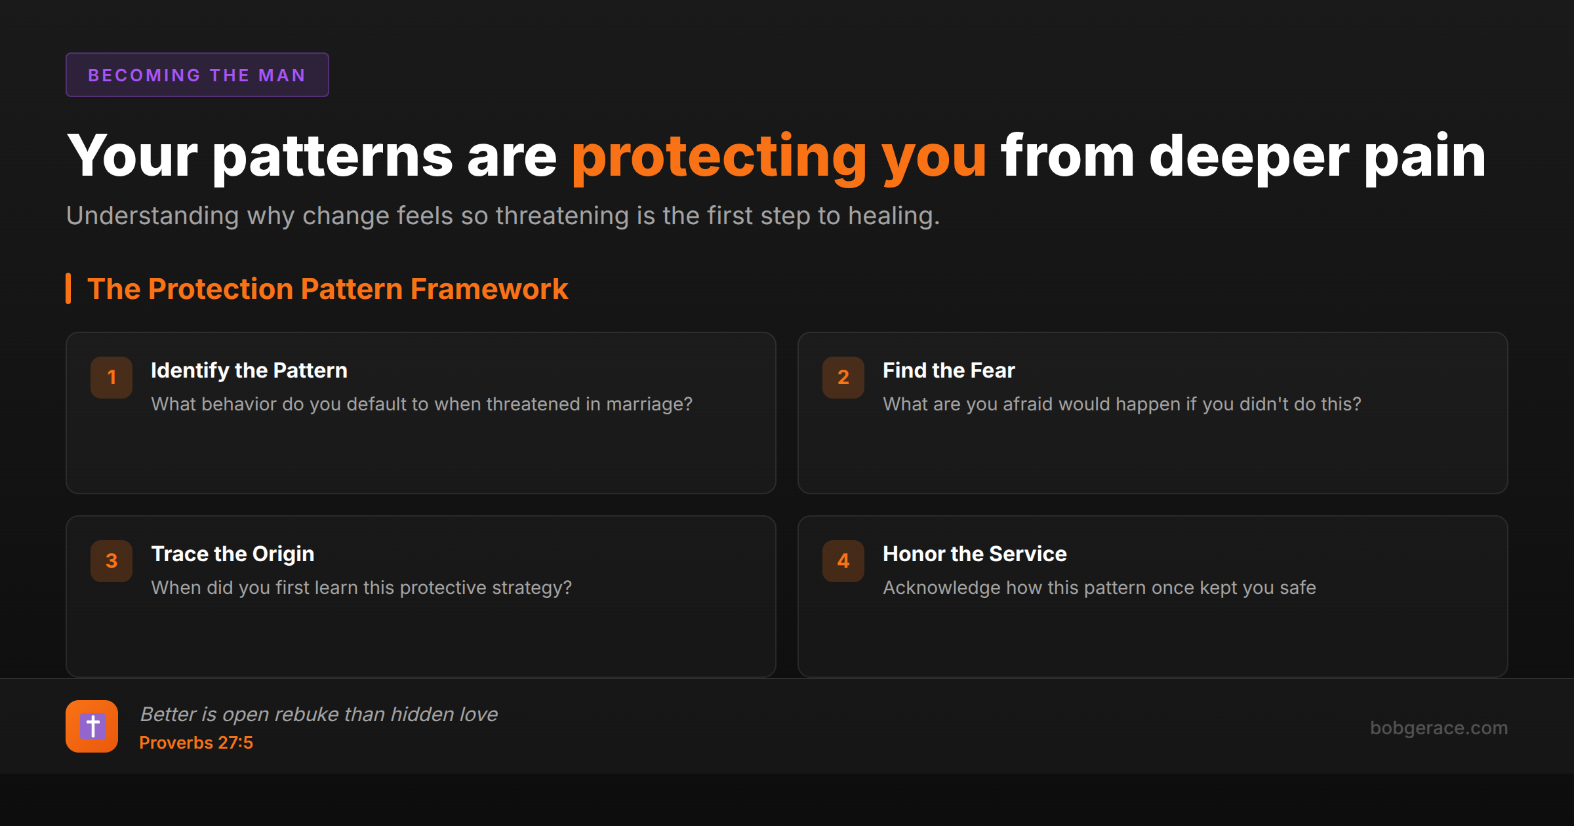Click the number 4 step badge
Image resolution: width=1574 pixels, height=826 pixels.
pyautogui.click(x=843, y=561)
